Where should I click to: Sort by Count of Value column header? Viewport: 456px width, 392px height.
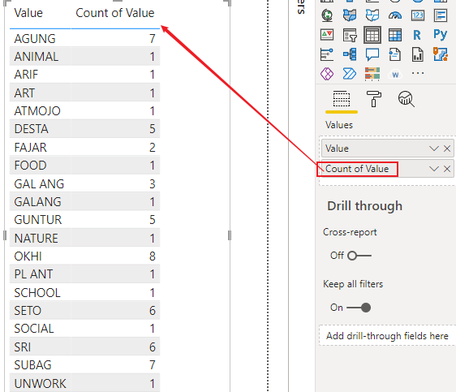pos(115,13)
